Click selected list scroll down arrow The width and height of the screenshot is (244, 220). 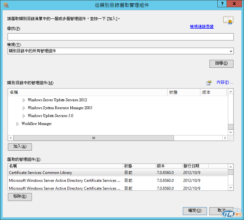[231, 188]
